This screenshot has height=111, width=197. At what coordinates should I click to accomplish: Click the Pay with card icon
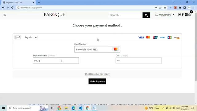[x=18, y=37]
